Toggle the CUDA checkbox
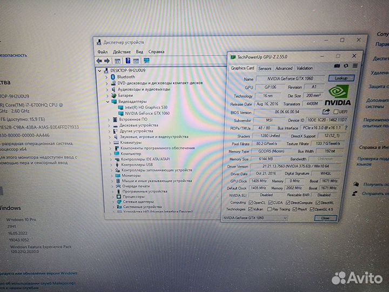This screenshot has width=389, height=292. pos(271,203)
